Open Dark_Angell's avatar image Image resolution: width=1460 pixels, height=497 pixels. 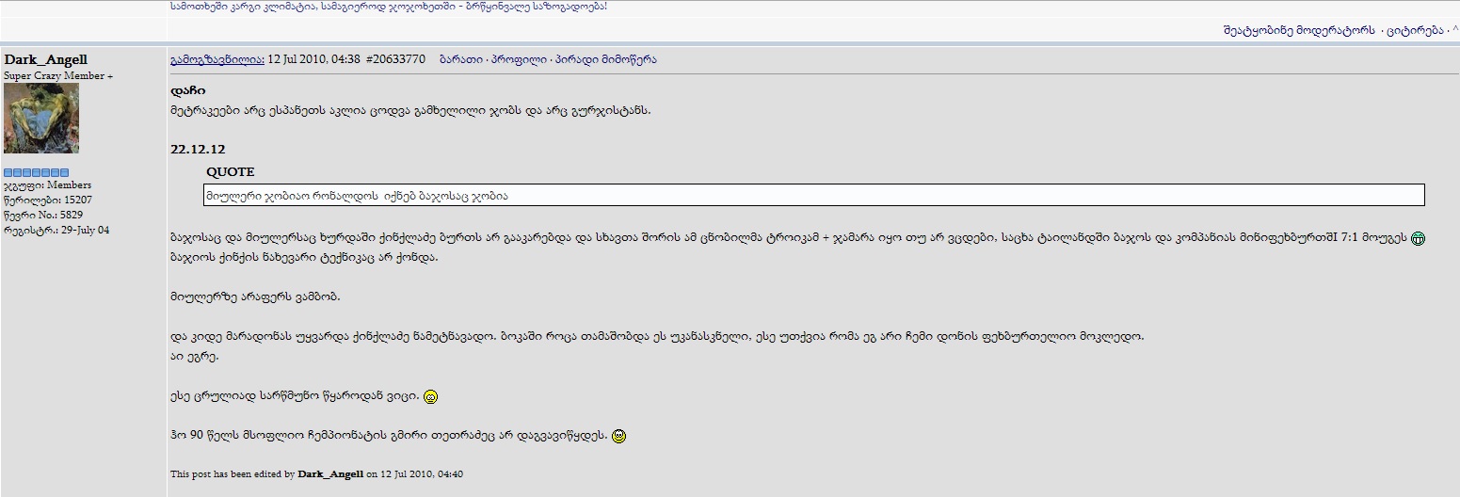(41, 118)
